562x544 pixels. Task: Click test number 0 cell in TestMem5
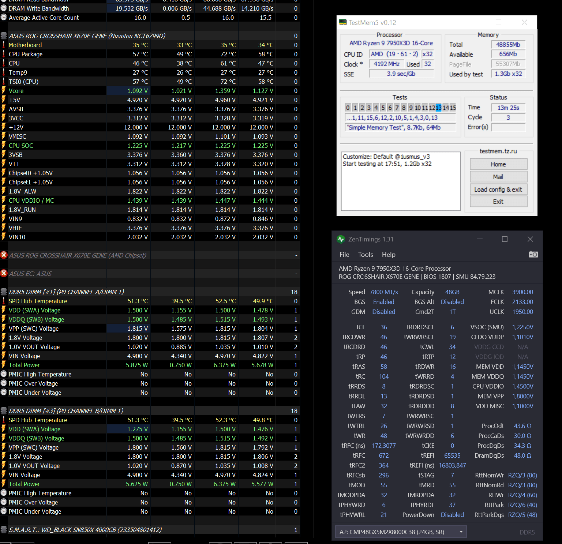(x=348, y=108)
